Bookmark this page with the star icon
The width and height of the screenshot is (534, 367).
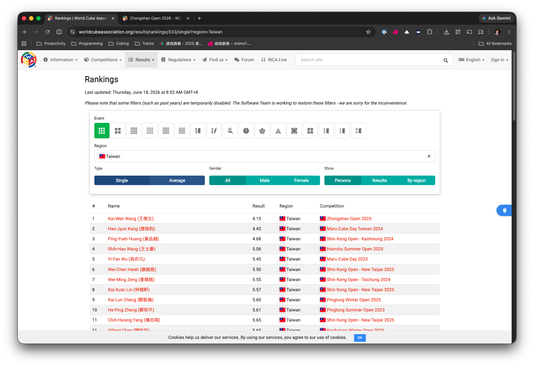click(x=368, y=32)
